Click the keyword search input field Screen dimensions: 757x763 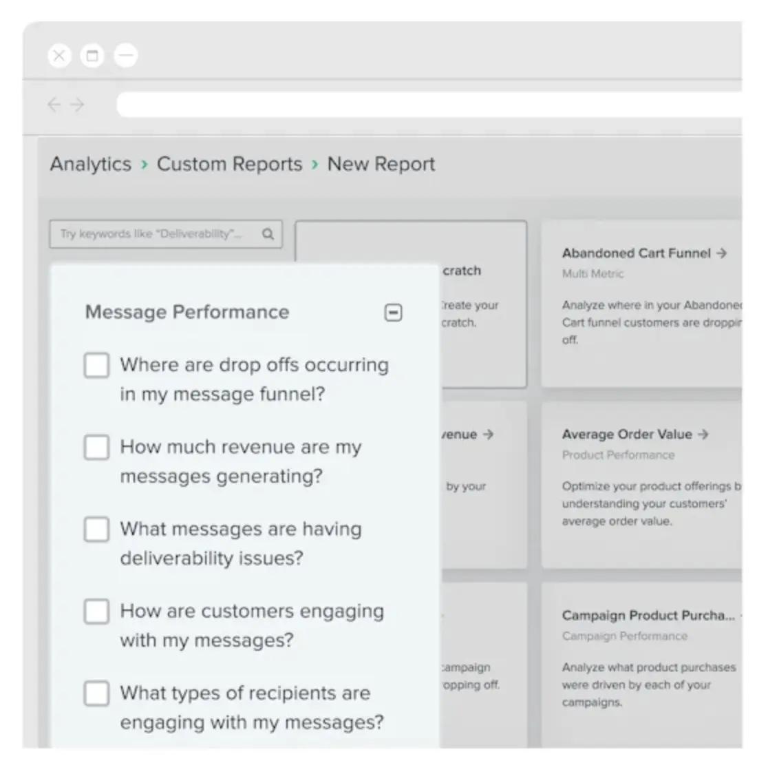pyautogui.click(x=151, y=234)
